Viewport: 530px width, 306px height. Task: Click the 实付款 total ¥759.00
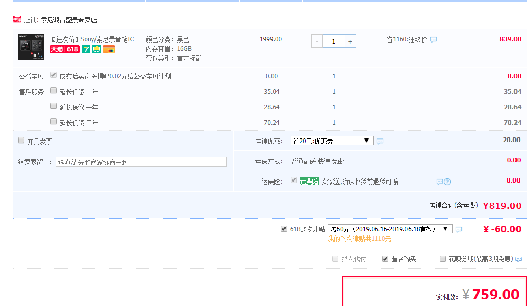[491, 295]
